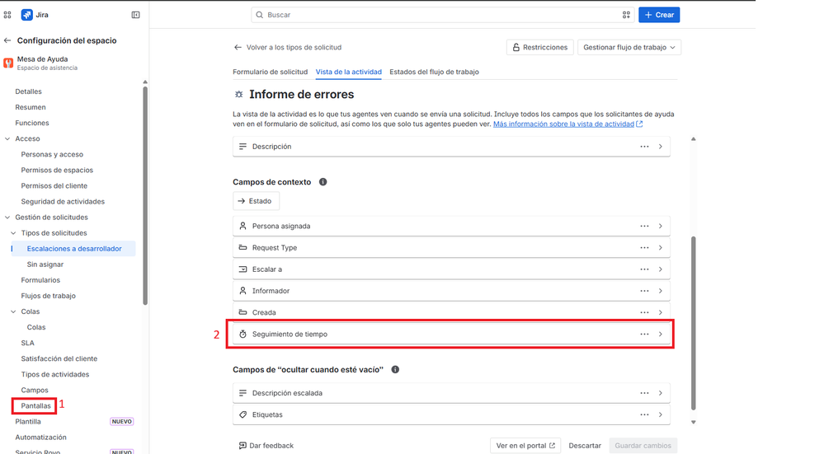The image size is (824, 454).
Task: Open Pantallas in the sidebar
Action: click(x=35, y=405)
